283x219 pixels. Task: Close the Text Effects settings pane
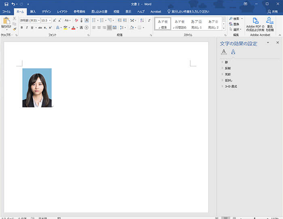coord(278,42)
